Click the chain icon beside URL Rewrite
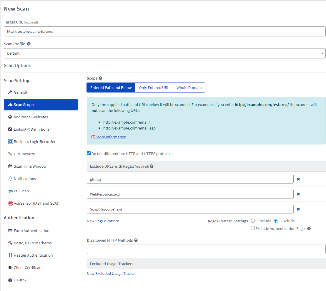The height and width of the screenshot is (291, 326). (x=10, y=154)
